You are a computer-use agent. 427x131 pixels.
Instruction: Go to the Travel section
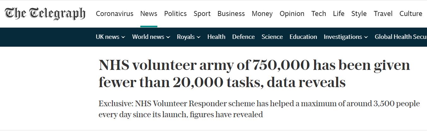pyautogui.click(x=383, y=14)
